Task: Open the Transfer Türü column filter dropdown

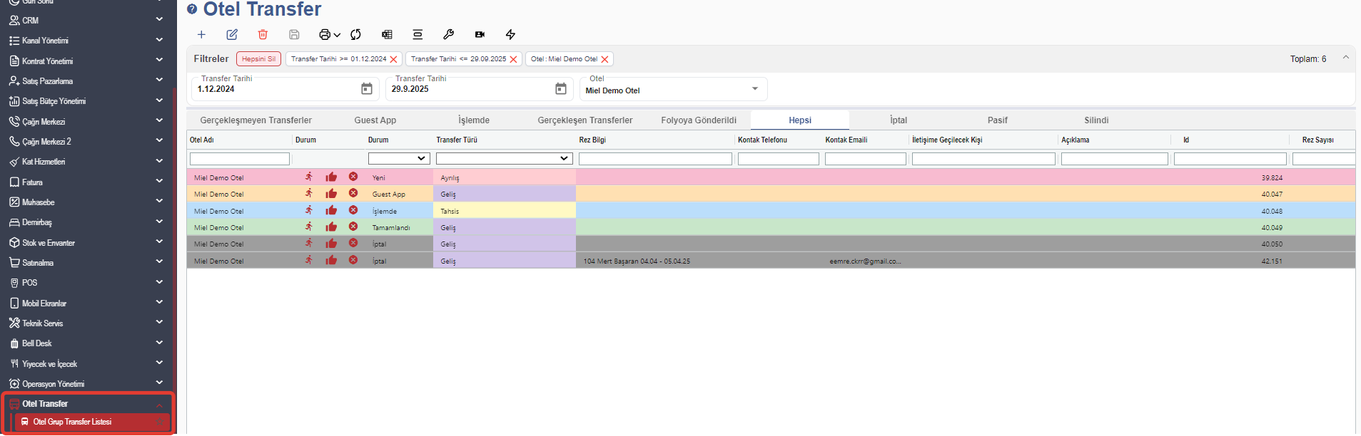Action: [504, 158]
